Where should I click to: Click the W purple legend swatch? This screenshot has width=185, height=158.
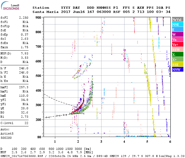(178, 34)
